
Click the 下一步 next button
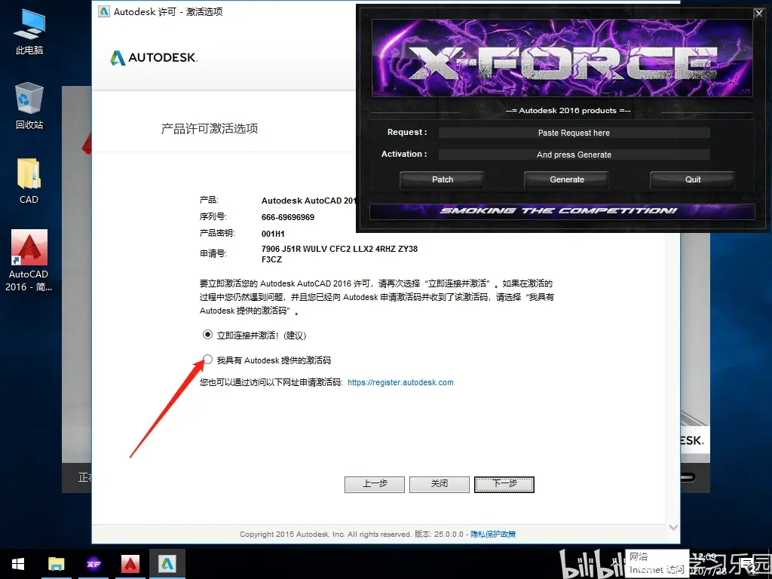point(504,484)
